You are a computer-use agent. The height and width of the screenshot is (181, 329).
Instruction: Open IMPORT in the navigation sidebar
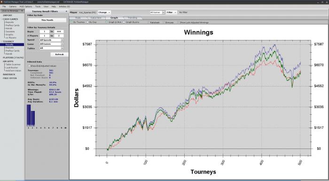tap(8, 16)
